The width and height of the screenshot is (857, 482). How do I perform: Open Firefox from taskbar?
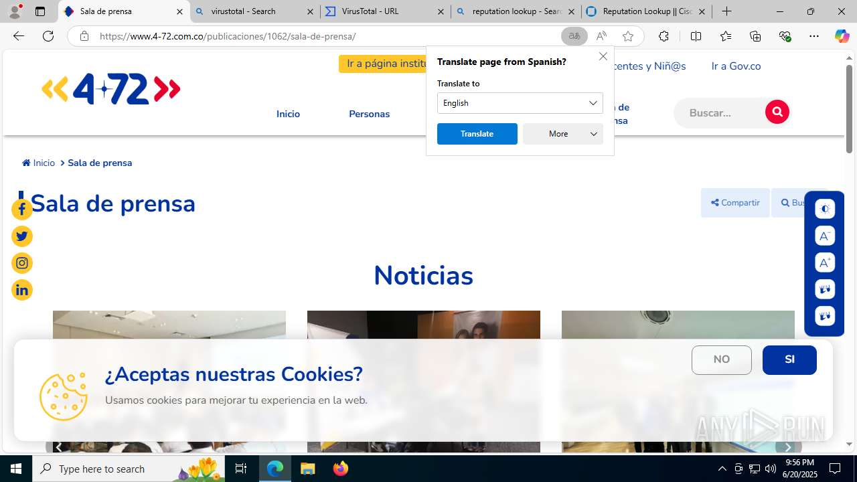[341, 469]
